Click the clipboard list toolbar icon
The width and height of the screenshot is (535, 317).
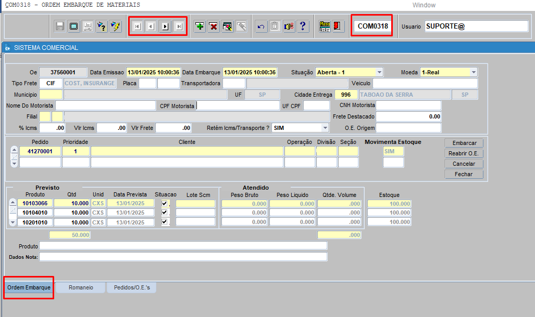point(275,26)
